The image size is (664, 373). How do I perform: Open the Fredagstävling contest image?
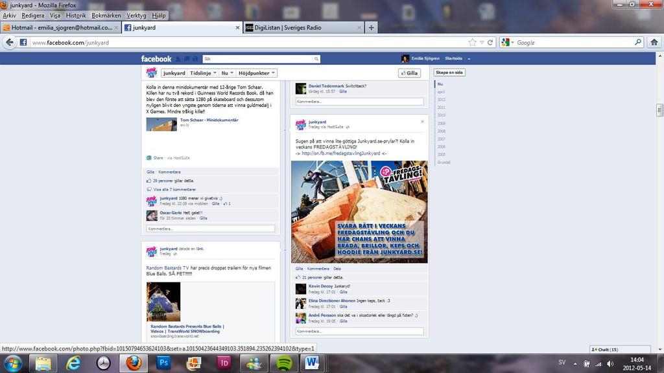click(359, 212)
